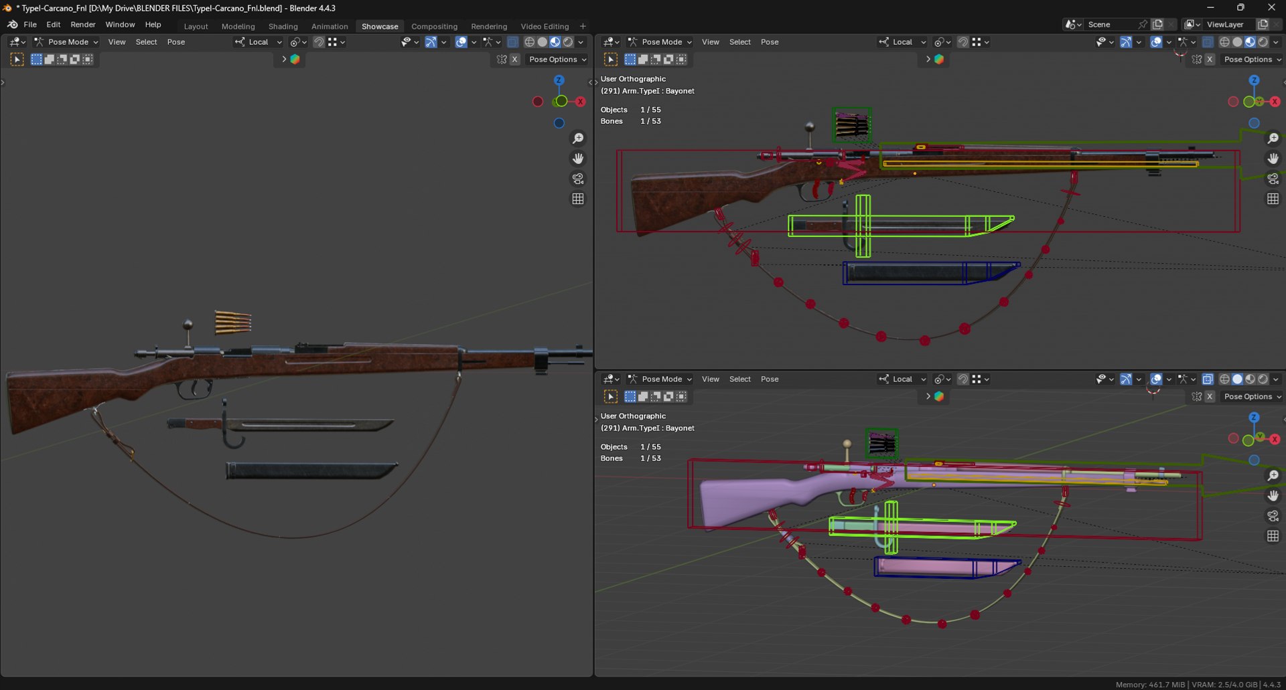This screenshot has width=1286, height=690.
Task: Open the editor type menu in the left viewport
Action: point(17,42)
